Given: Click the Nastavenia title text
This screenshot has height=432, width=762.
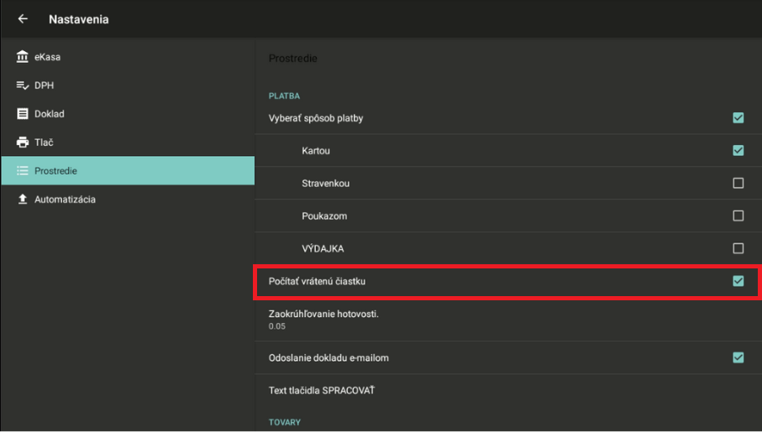Looking at the screenshot, I should click(x=79, y=19).
